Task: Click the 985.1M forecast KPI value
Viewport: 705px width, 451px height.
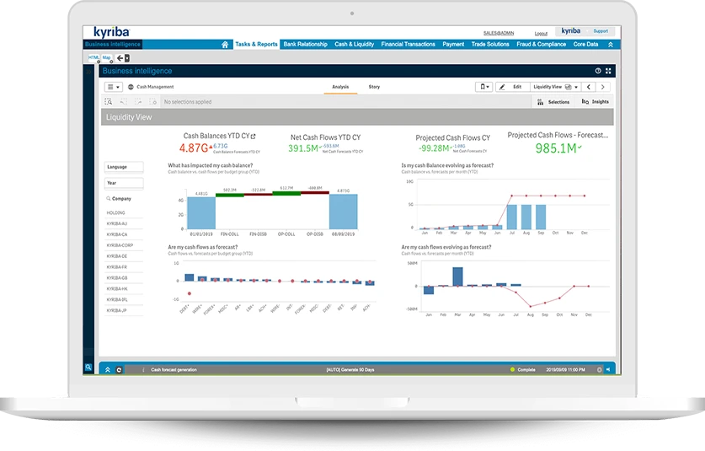Action: pos(556,148)
